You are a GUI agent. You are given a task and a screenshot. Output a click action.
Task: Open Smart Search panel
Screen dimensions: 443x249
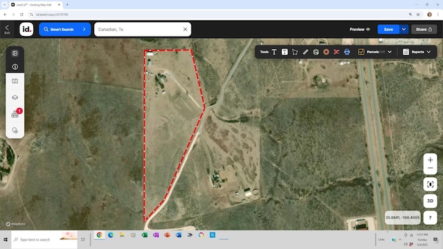click(x=64, y=29)
